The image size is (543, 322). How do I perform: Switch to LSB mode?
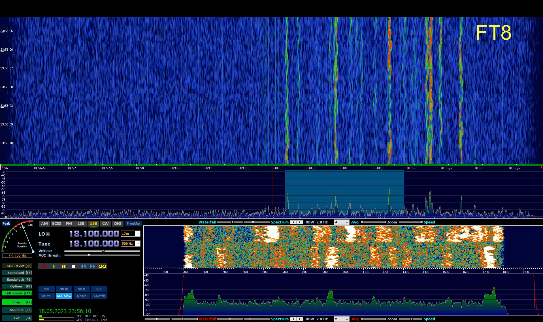point(81,223)
